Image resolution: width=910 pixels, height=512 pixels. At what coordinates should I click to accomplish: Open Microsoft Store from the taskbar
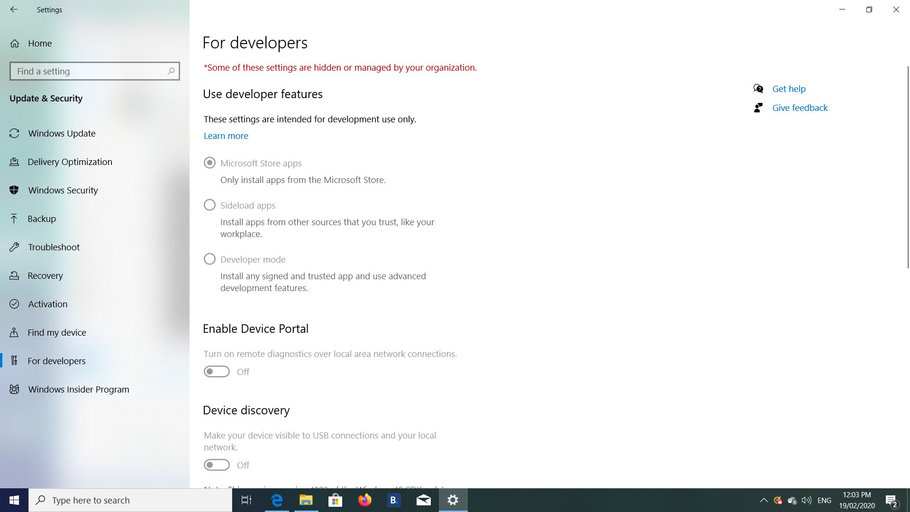tap(335, 500)
